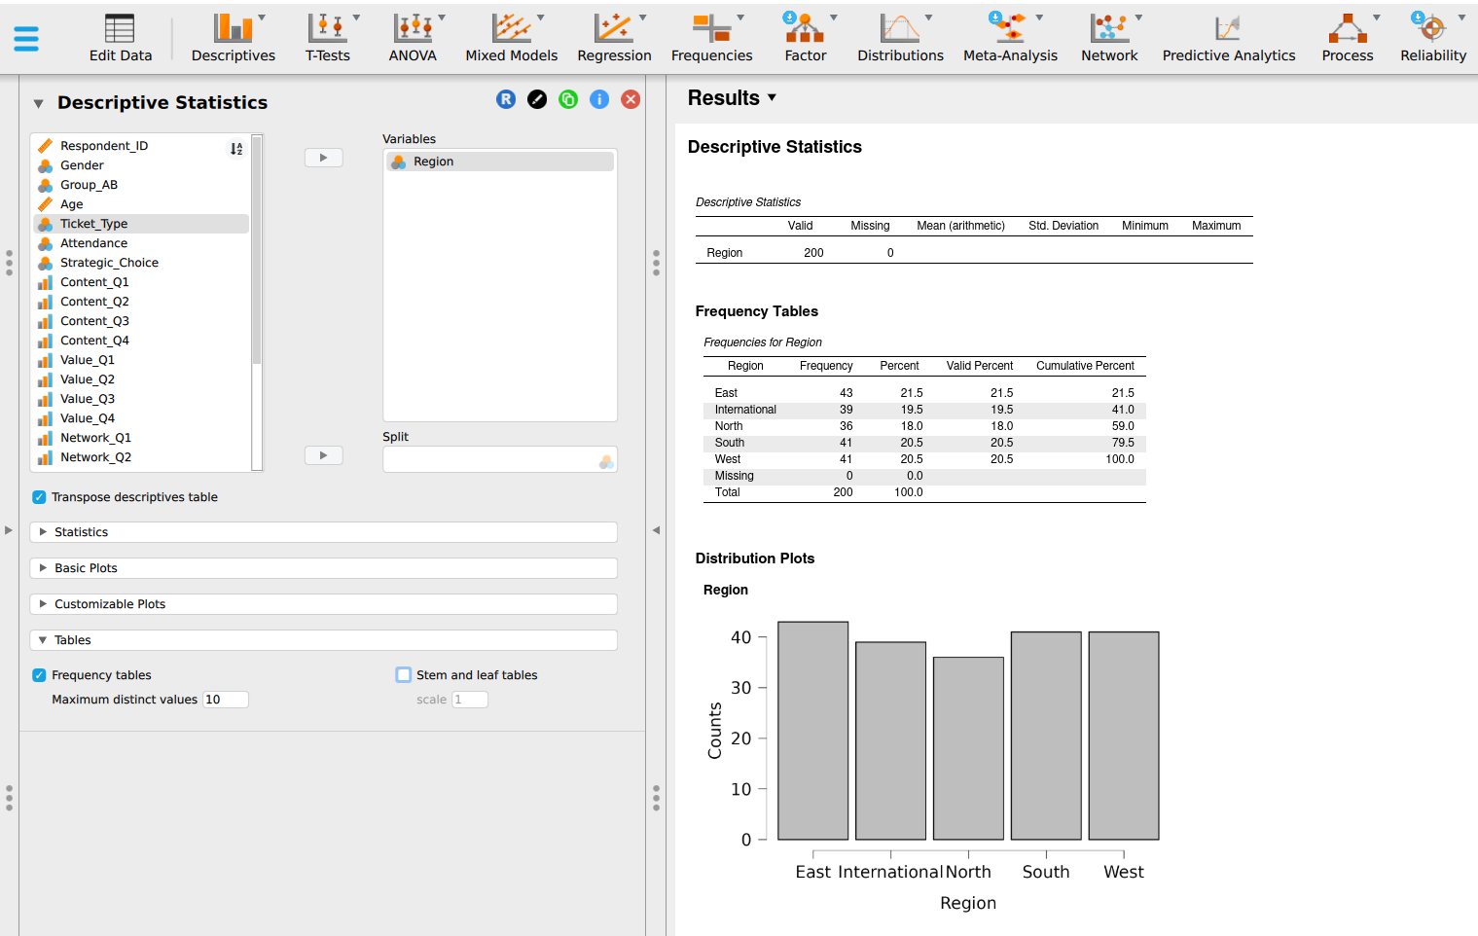
Task: Open the Results dropdown menu
Action: tap(732, 98)
